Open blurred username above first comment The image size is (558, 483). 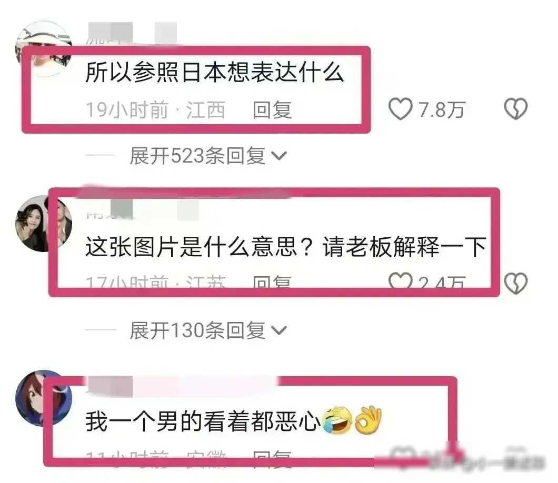click(131, 33)
